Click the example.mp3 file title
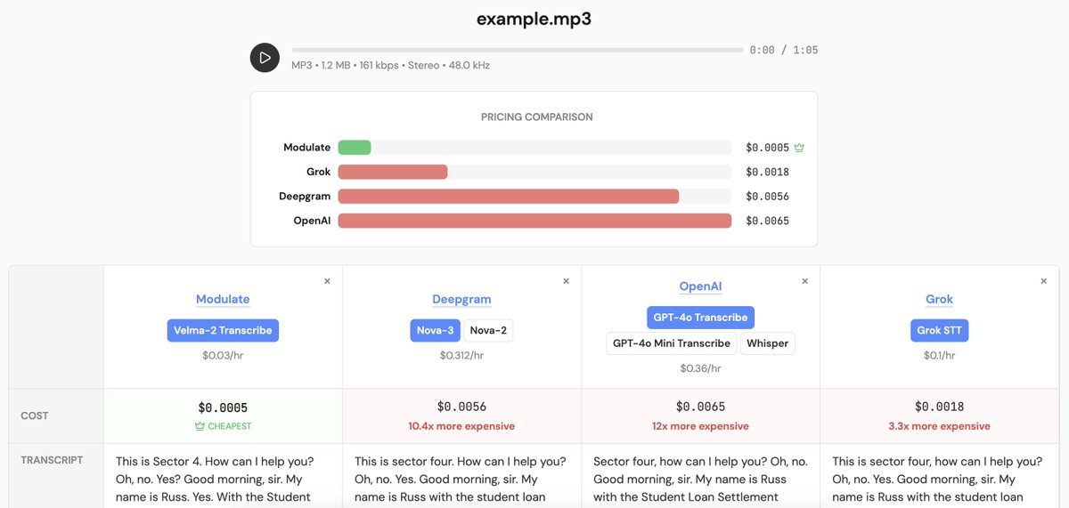This screenshot has height=508, width=1069. 534,19
